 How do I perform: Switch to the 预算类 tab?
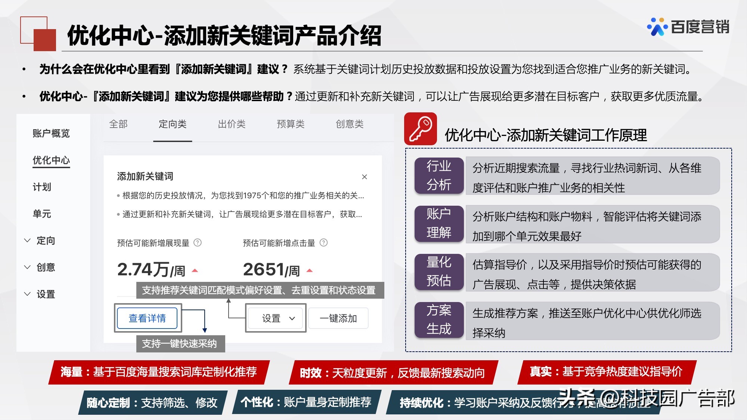pyautogui.click(x=291, y=125)
